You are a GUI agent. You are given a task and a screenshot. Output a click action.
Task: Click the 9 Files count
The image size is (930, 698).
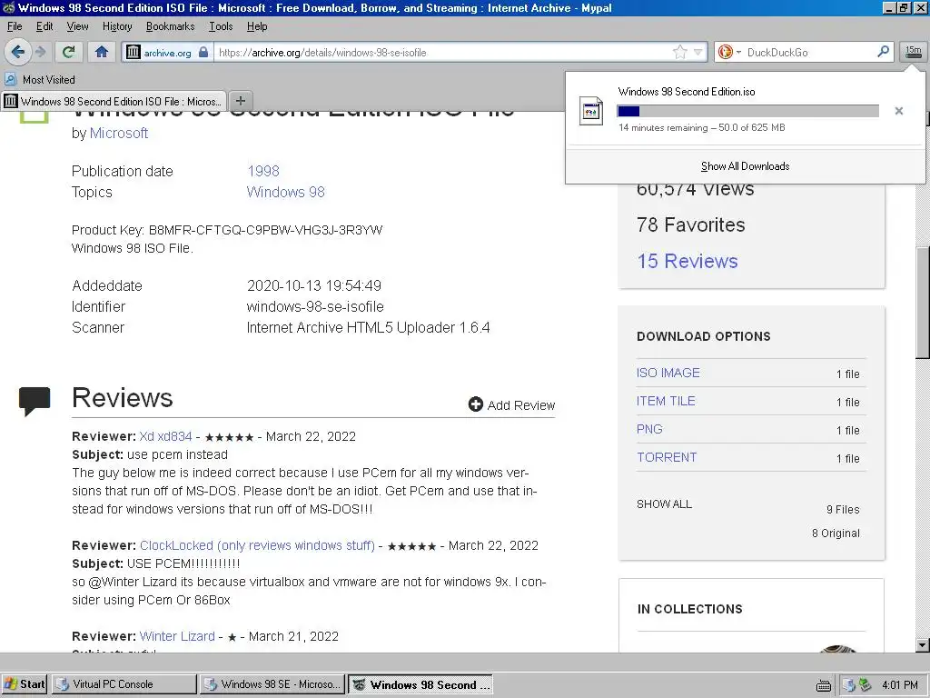[843, 509]
